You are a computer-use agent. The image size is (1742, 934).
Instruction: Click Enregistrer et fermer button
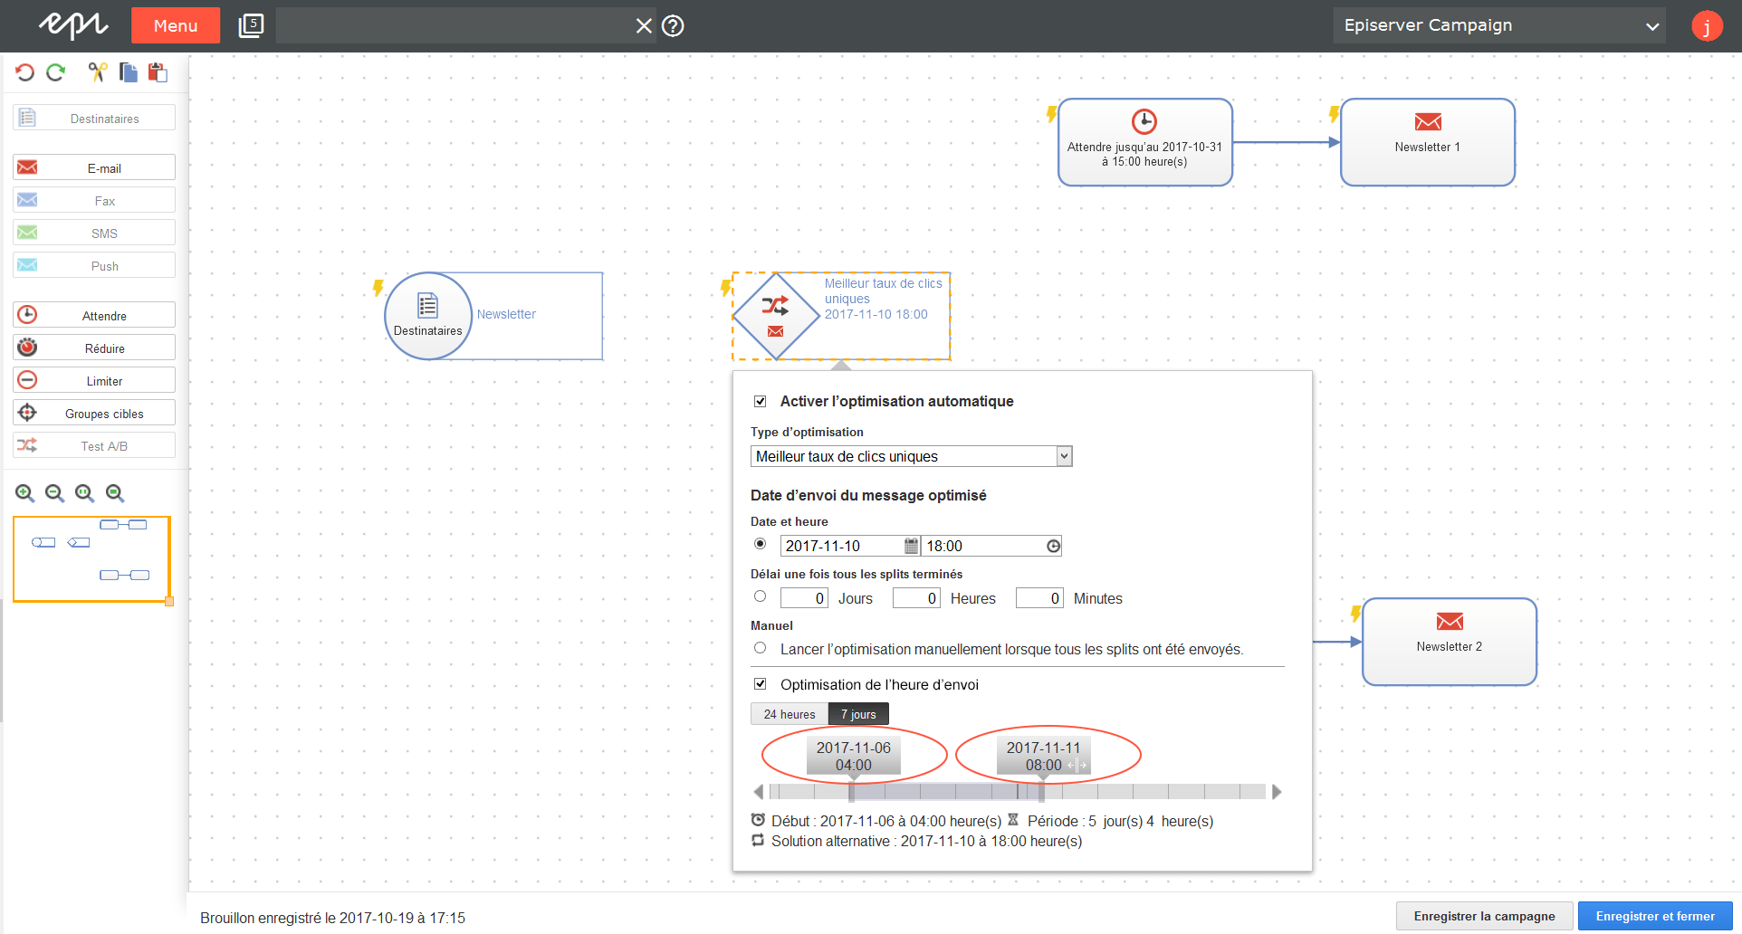[1655, 916]
